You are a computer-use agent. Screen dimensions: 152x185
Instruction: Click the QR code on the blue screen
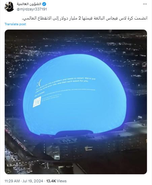tap(37, 102)
